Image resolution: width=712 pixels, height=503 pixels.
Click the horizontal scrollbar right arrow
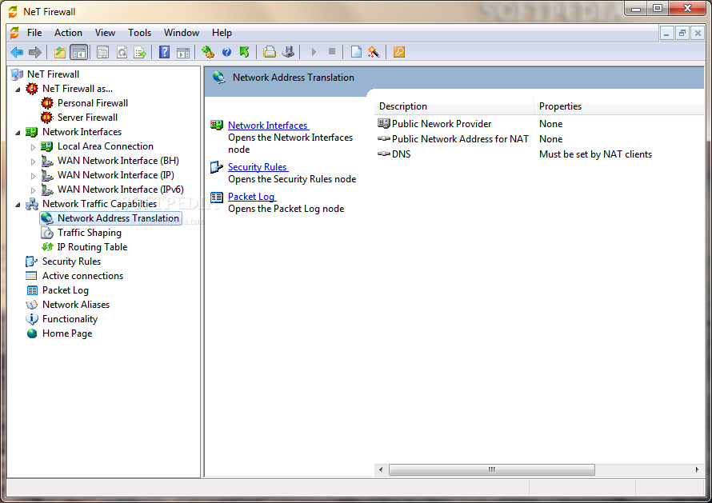click(x=697, y=470)
